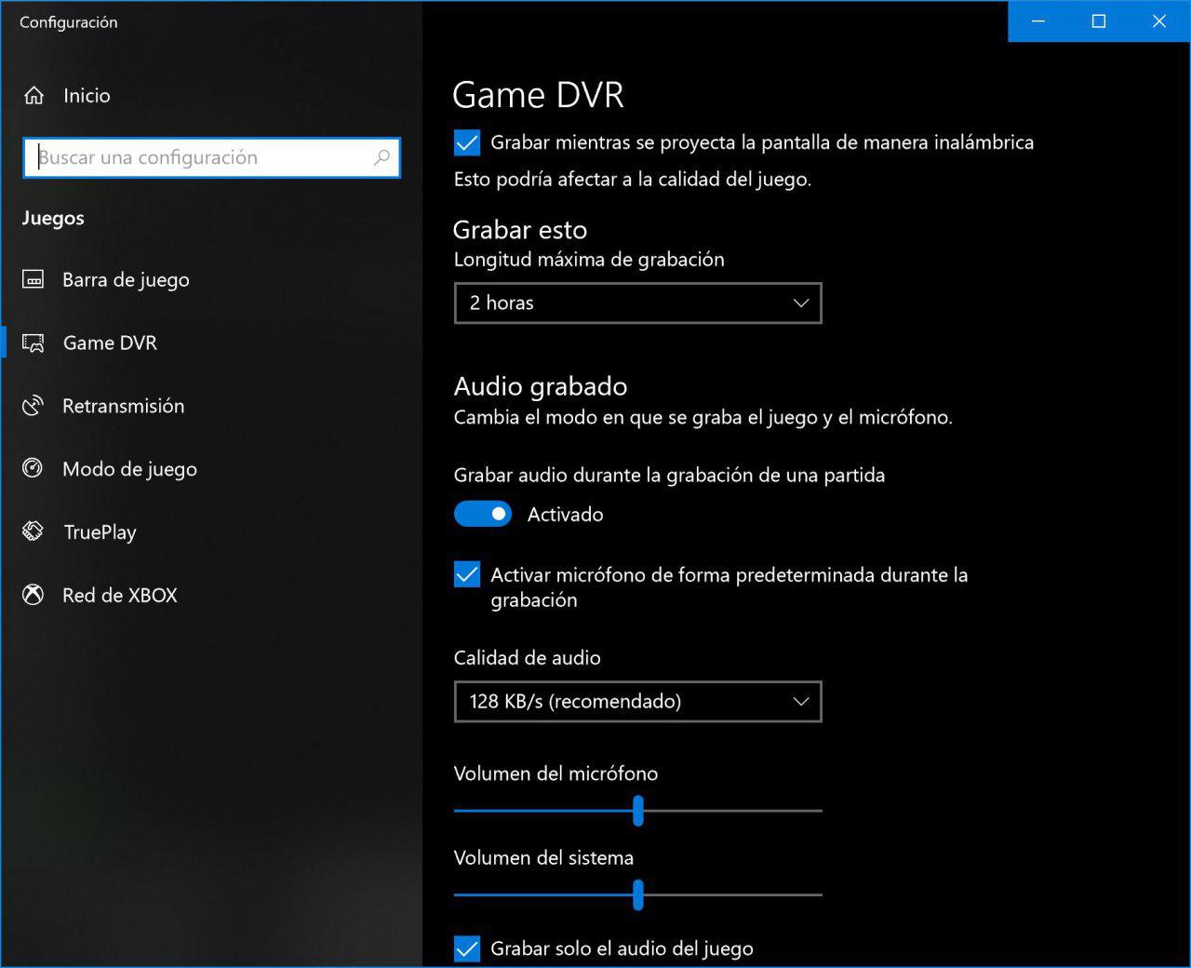This screenshot has width=1191, height=968.
Task: Uncheck Activar micrófono de forma predeterminada
Action: 467,575
